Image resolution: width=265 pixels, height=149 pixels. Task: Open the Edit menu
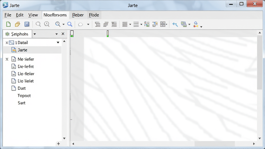(20, 15)
